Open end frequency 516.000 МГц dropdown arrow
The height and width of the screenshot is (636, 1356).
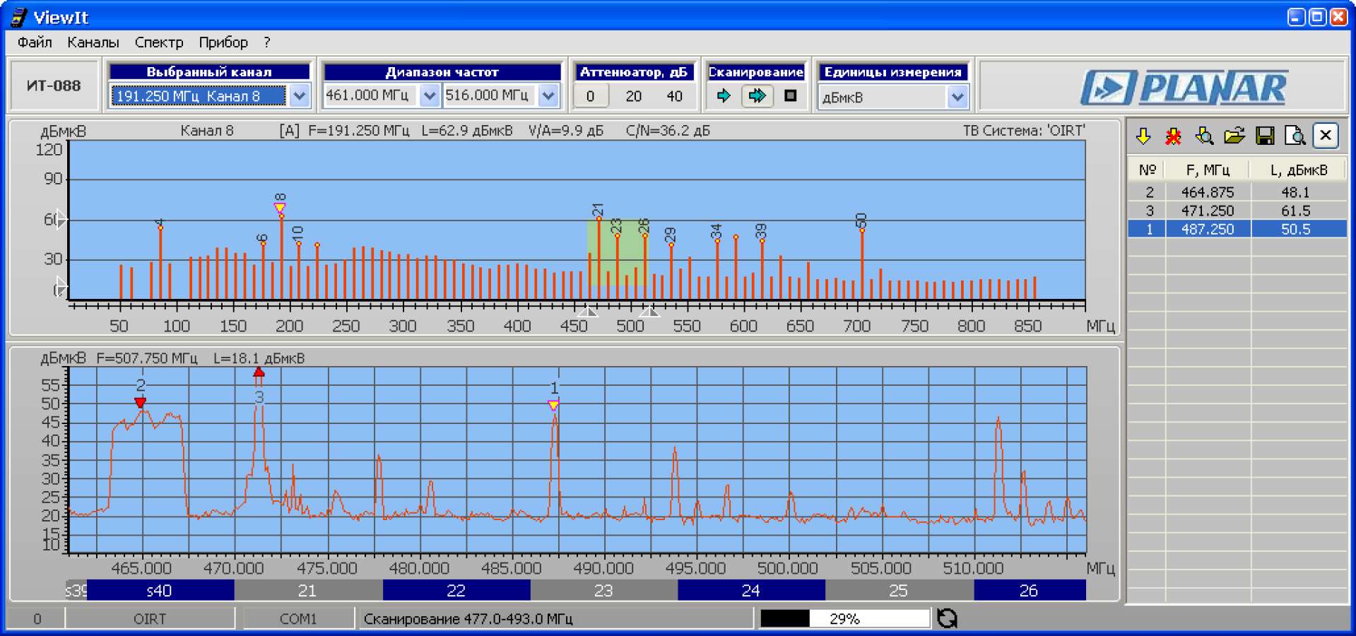pos(548,95)
